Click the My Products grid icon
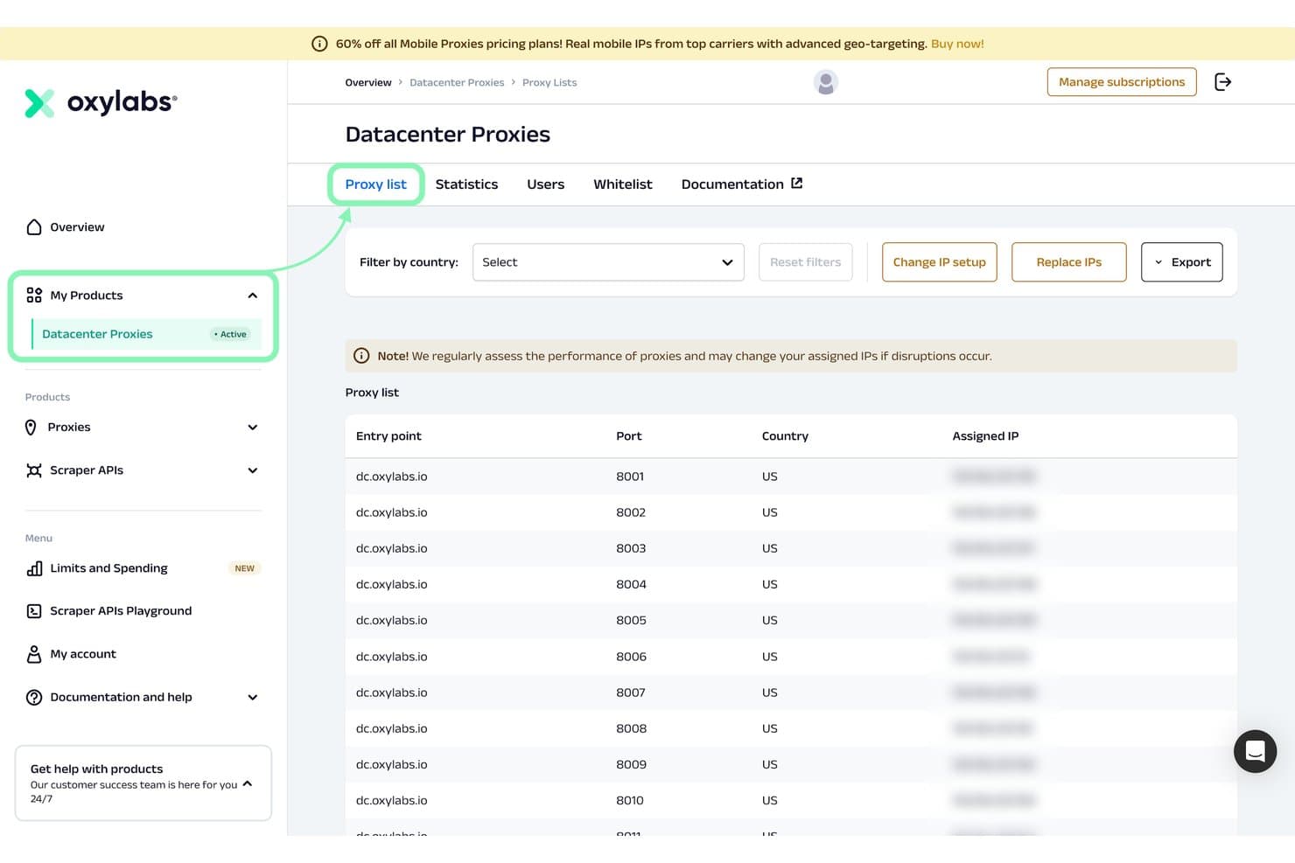Screen dimensions: 1295x863 click(x=34, y=296)
